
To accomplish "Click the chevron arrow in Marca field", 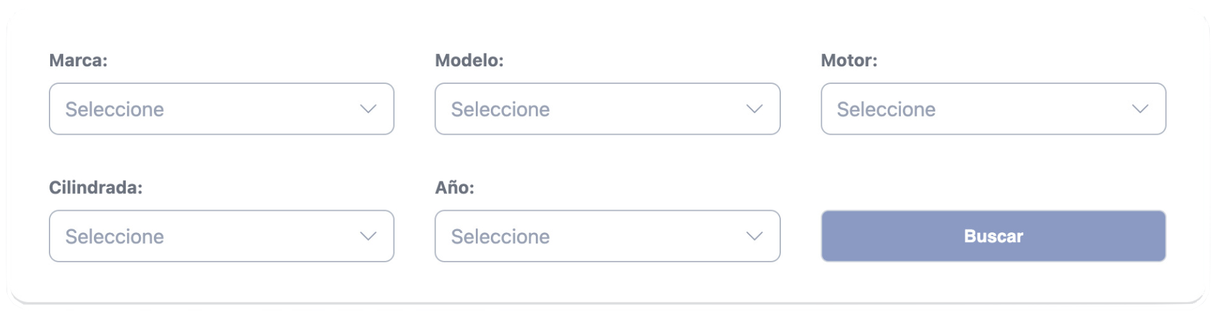I will 368,109.
